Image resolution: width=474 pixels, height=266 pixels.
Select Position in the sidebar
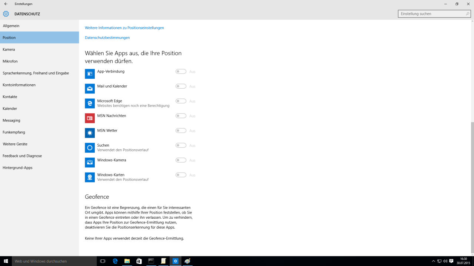click(39, 38)
